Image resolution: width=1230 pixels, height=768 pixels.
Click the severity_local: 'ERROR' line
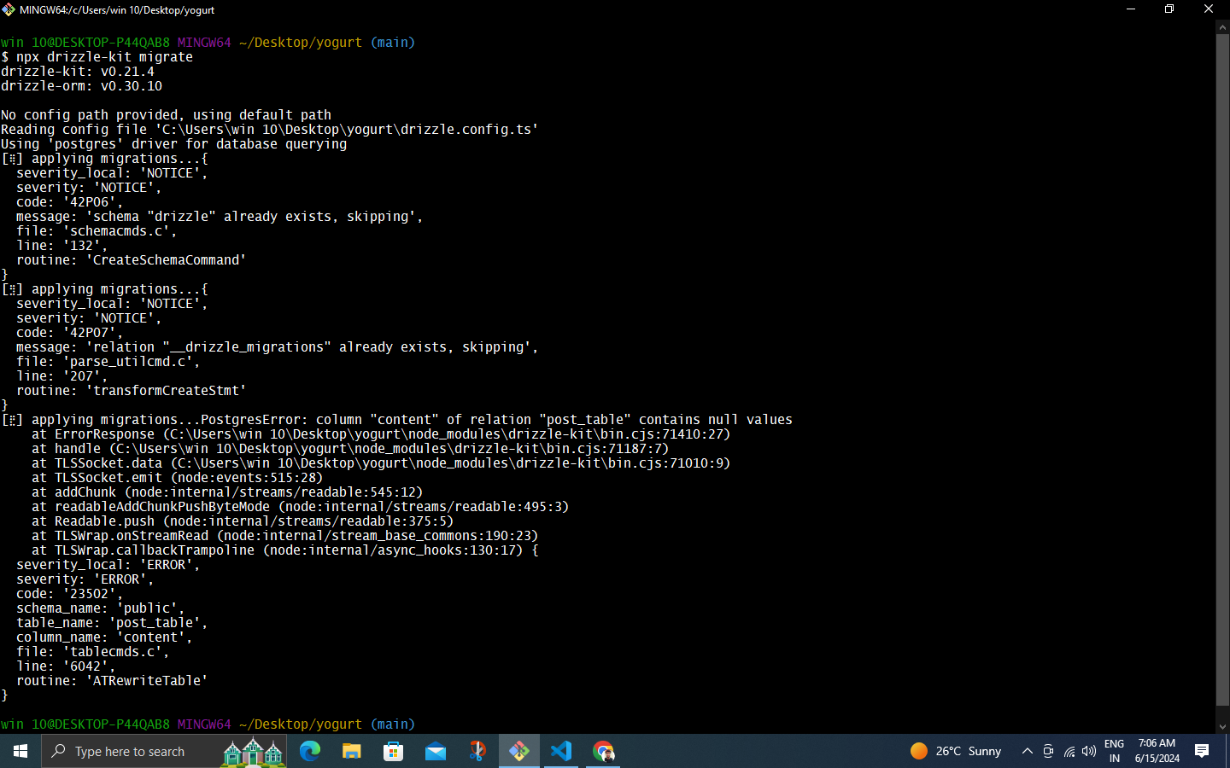click(x=108, y=565)
